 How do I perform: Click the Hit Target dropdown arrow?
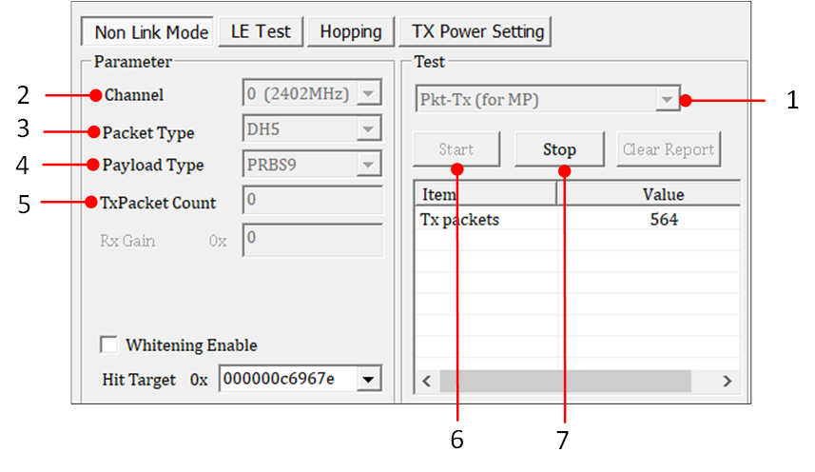click(369, 380)
